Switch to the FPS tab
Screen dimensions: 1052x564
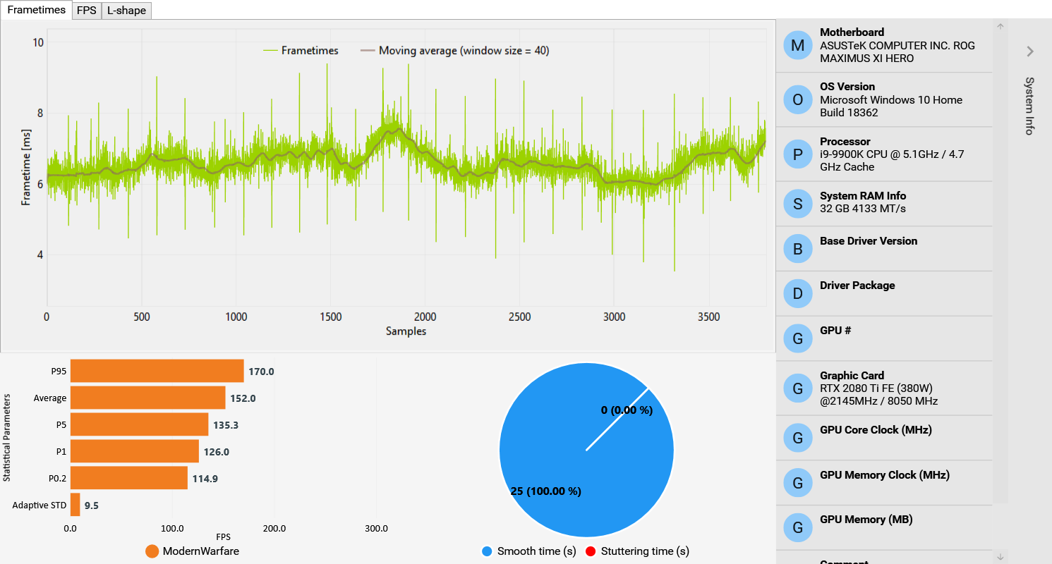pyautogui.click(x=87, y=11)
